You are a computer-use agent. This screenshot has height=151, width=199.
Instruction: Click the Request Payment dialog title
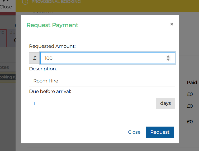pyautogui.click(x=53, y=25)
